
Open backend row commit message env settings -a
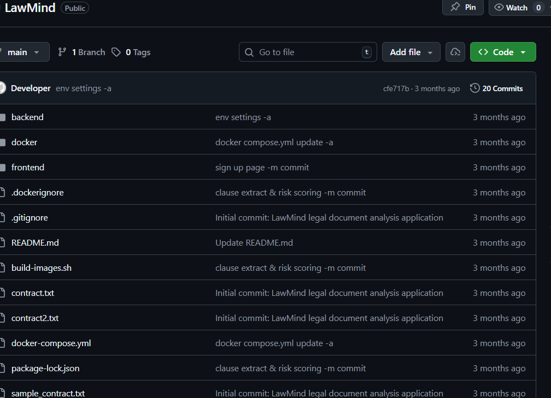pyautogui.click(x=243, y=117)
